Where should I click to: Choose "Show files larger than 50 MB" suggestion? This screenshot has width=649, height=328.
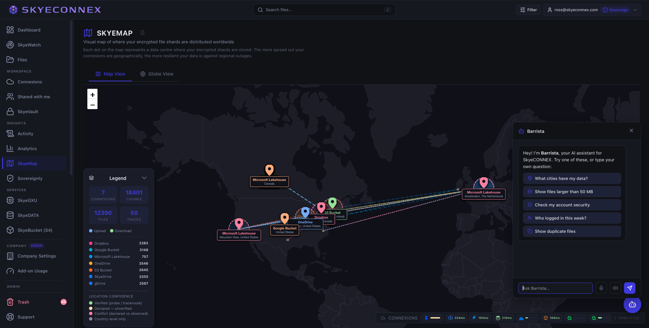coord(572,192)
